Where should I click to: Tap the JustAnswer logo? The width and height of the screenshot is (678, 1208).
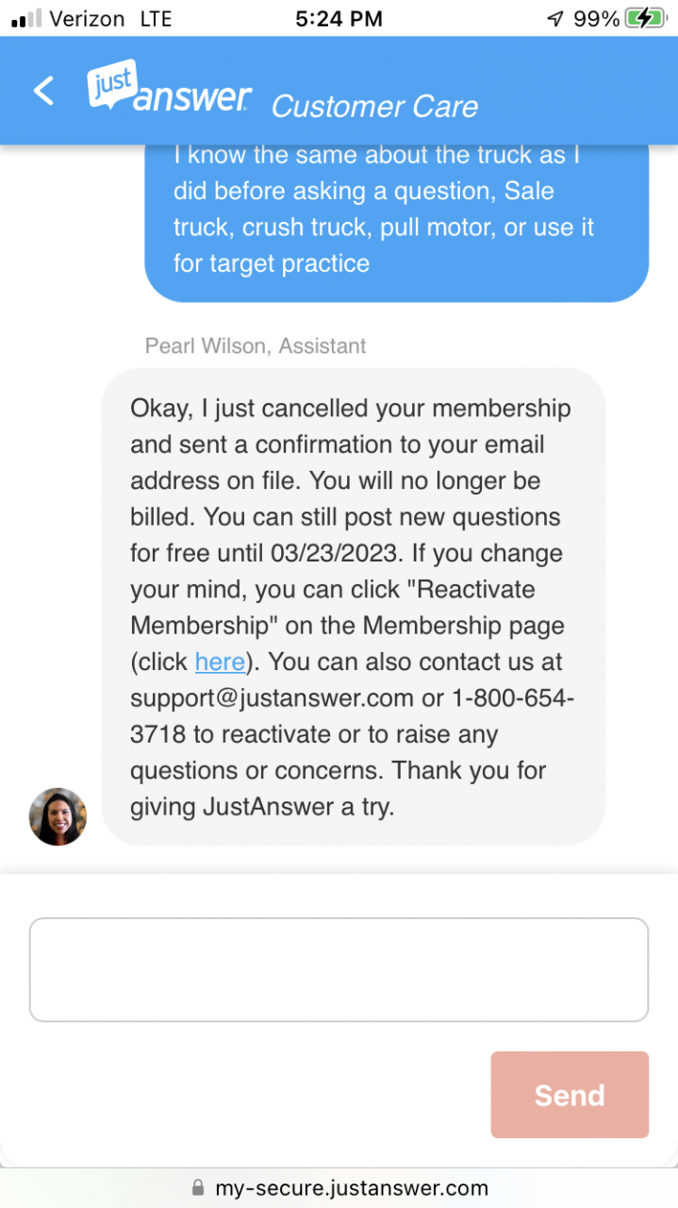tap(171, 88)
